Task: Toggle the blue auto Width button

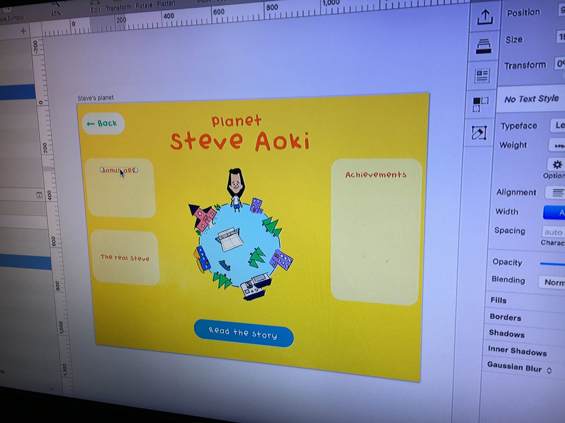Action: click(x=554, y=213)
